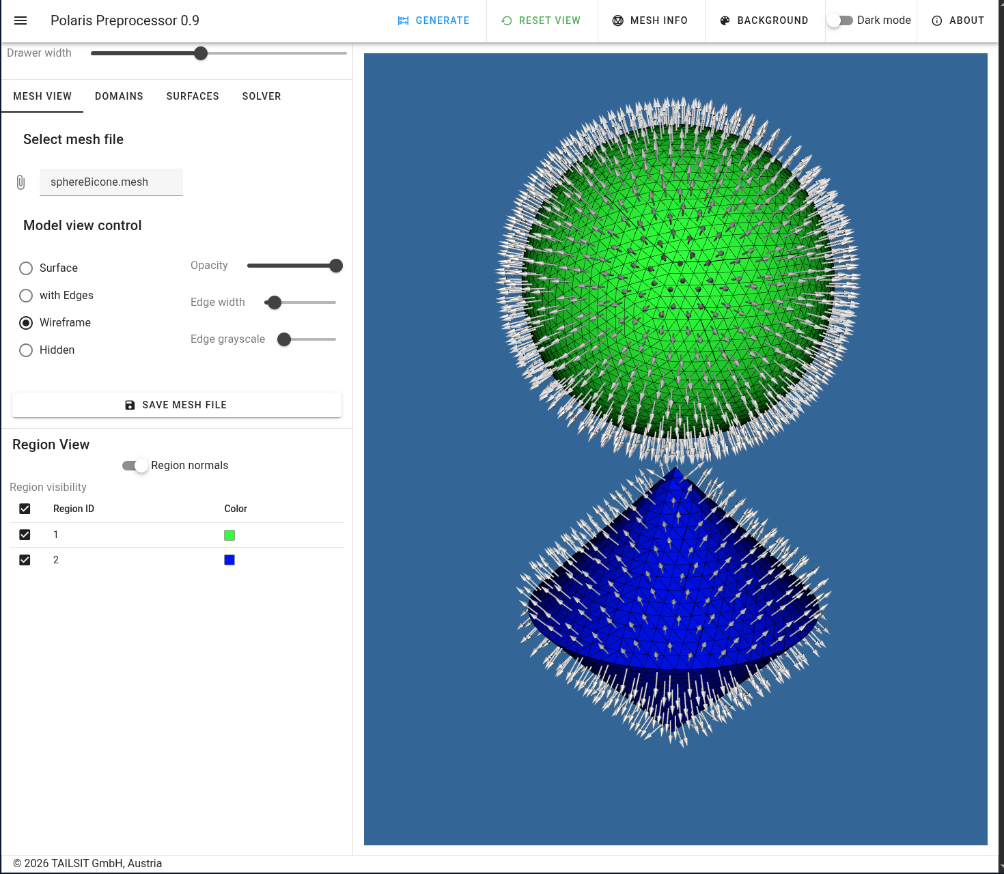Viewport: 1004px width, 874px height.
Task: Click the Background palette icon
Action: 725,20
